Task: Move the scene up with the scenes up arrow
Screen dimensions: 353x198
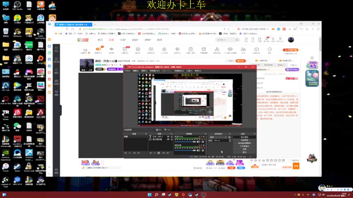Action: (134, 153)
